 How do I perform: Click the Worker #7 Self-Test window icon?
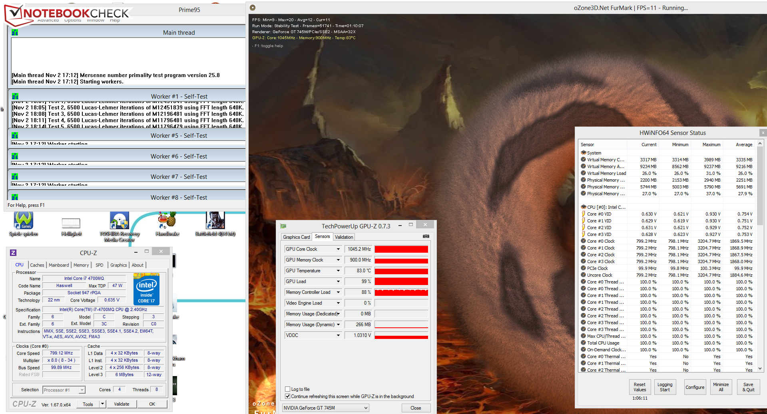(15, 177)
